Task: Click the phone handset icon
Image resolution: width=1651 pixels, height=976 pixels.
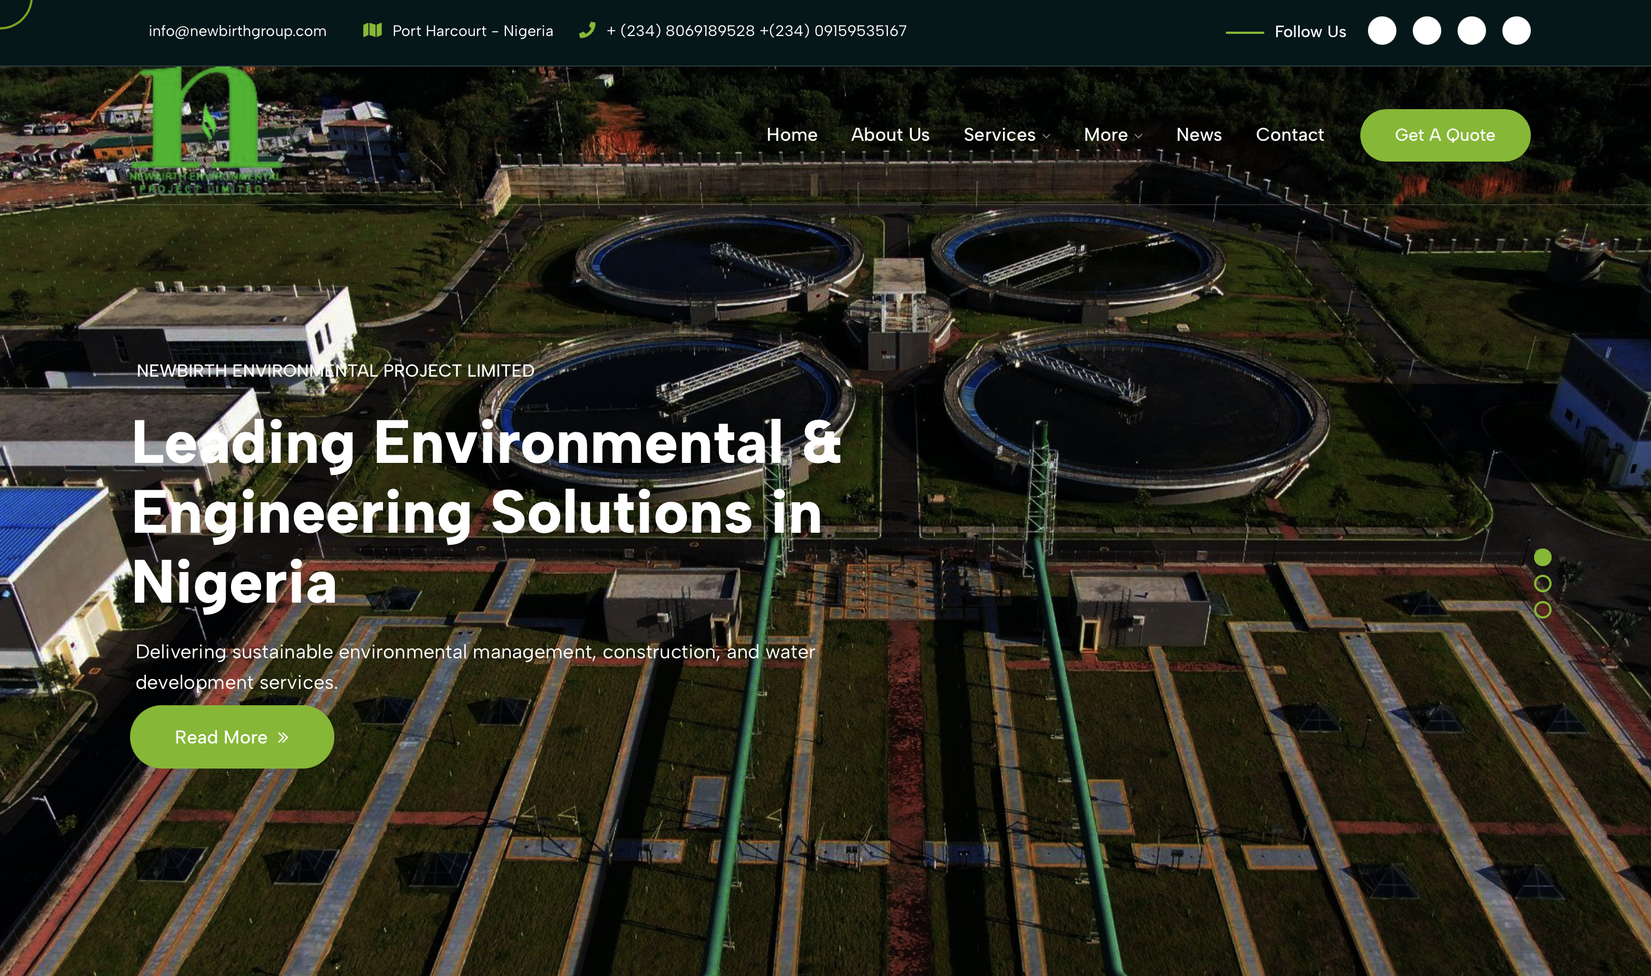Action: point(587,30)
